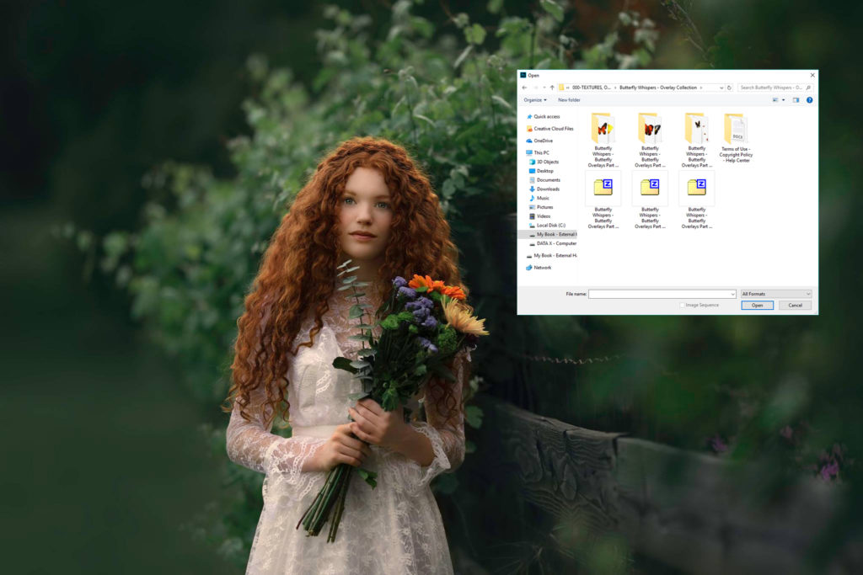
Task: Go to the Desktop folder
Action: (x=542, y=171)
